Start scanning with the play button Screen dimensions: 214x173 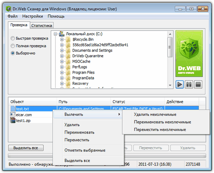pyautogui.click(x=180, y=84)
